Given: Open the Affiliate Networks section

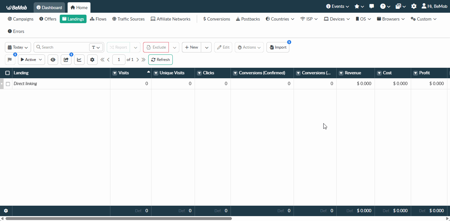Looking at the screenshot, I should click(x=170, y=19).
